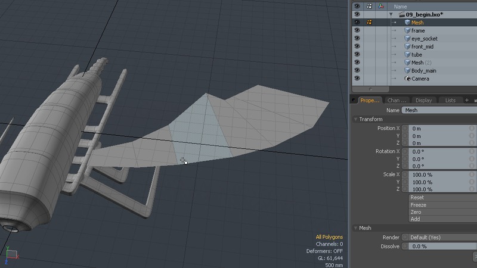Select the frame mesh item icon
This screenshot has height=268, width=477.
407,30
